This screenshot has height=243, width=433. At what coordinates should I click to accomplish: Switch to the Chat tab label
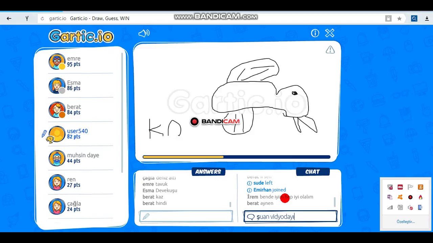[313, 172]
